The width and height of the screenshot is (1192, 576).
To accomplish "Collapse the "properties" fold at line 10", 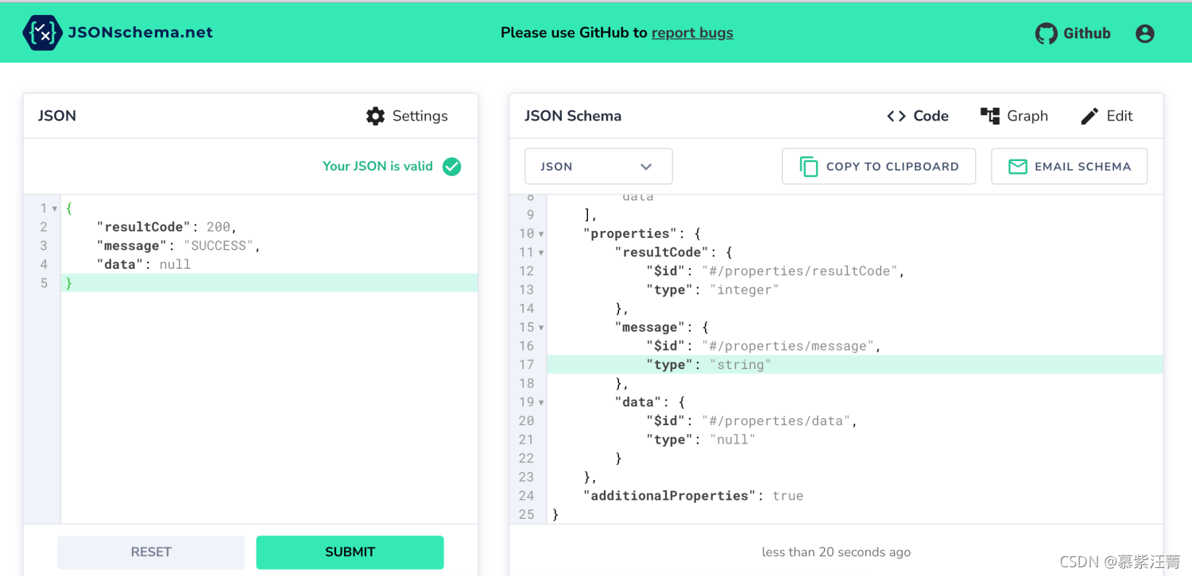I will tap(541, 234).
